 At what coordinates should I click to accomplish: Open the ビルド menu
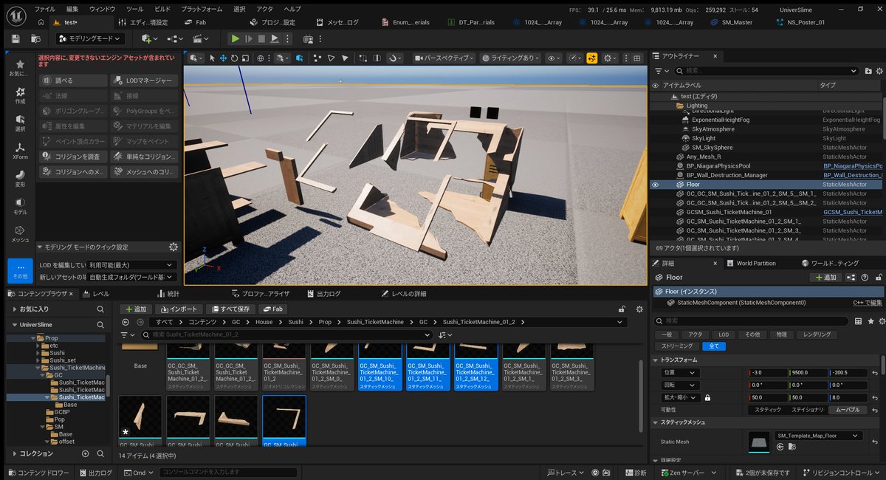point(162,9)
